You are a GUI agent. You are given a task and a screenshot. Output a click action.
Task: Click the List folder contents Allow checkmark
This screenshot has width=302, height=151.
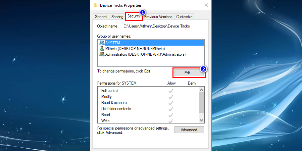[x=171, y=109]
